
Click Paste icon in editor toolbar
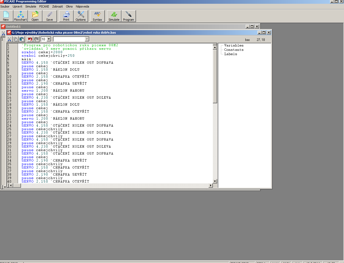click(x=22, y=39)
